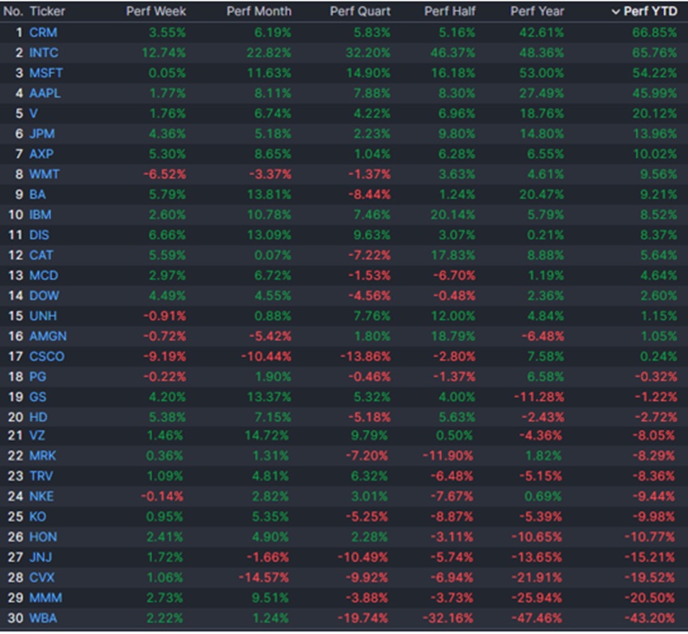Click the MMM ticker link
Viewport: 688px width, 634px height.
(x=45, y=598)
